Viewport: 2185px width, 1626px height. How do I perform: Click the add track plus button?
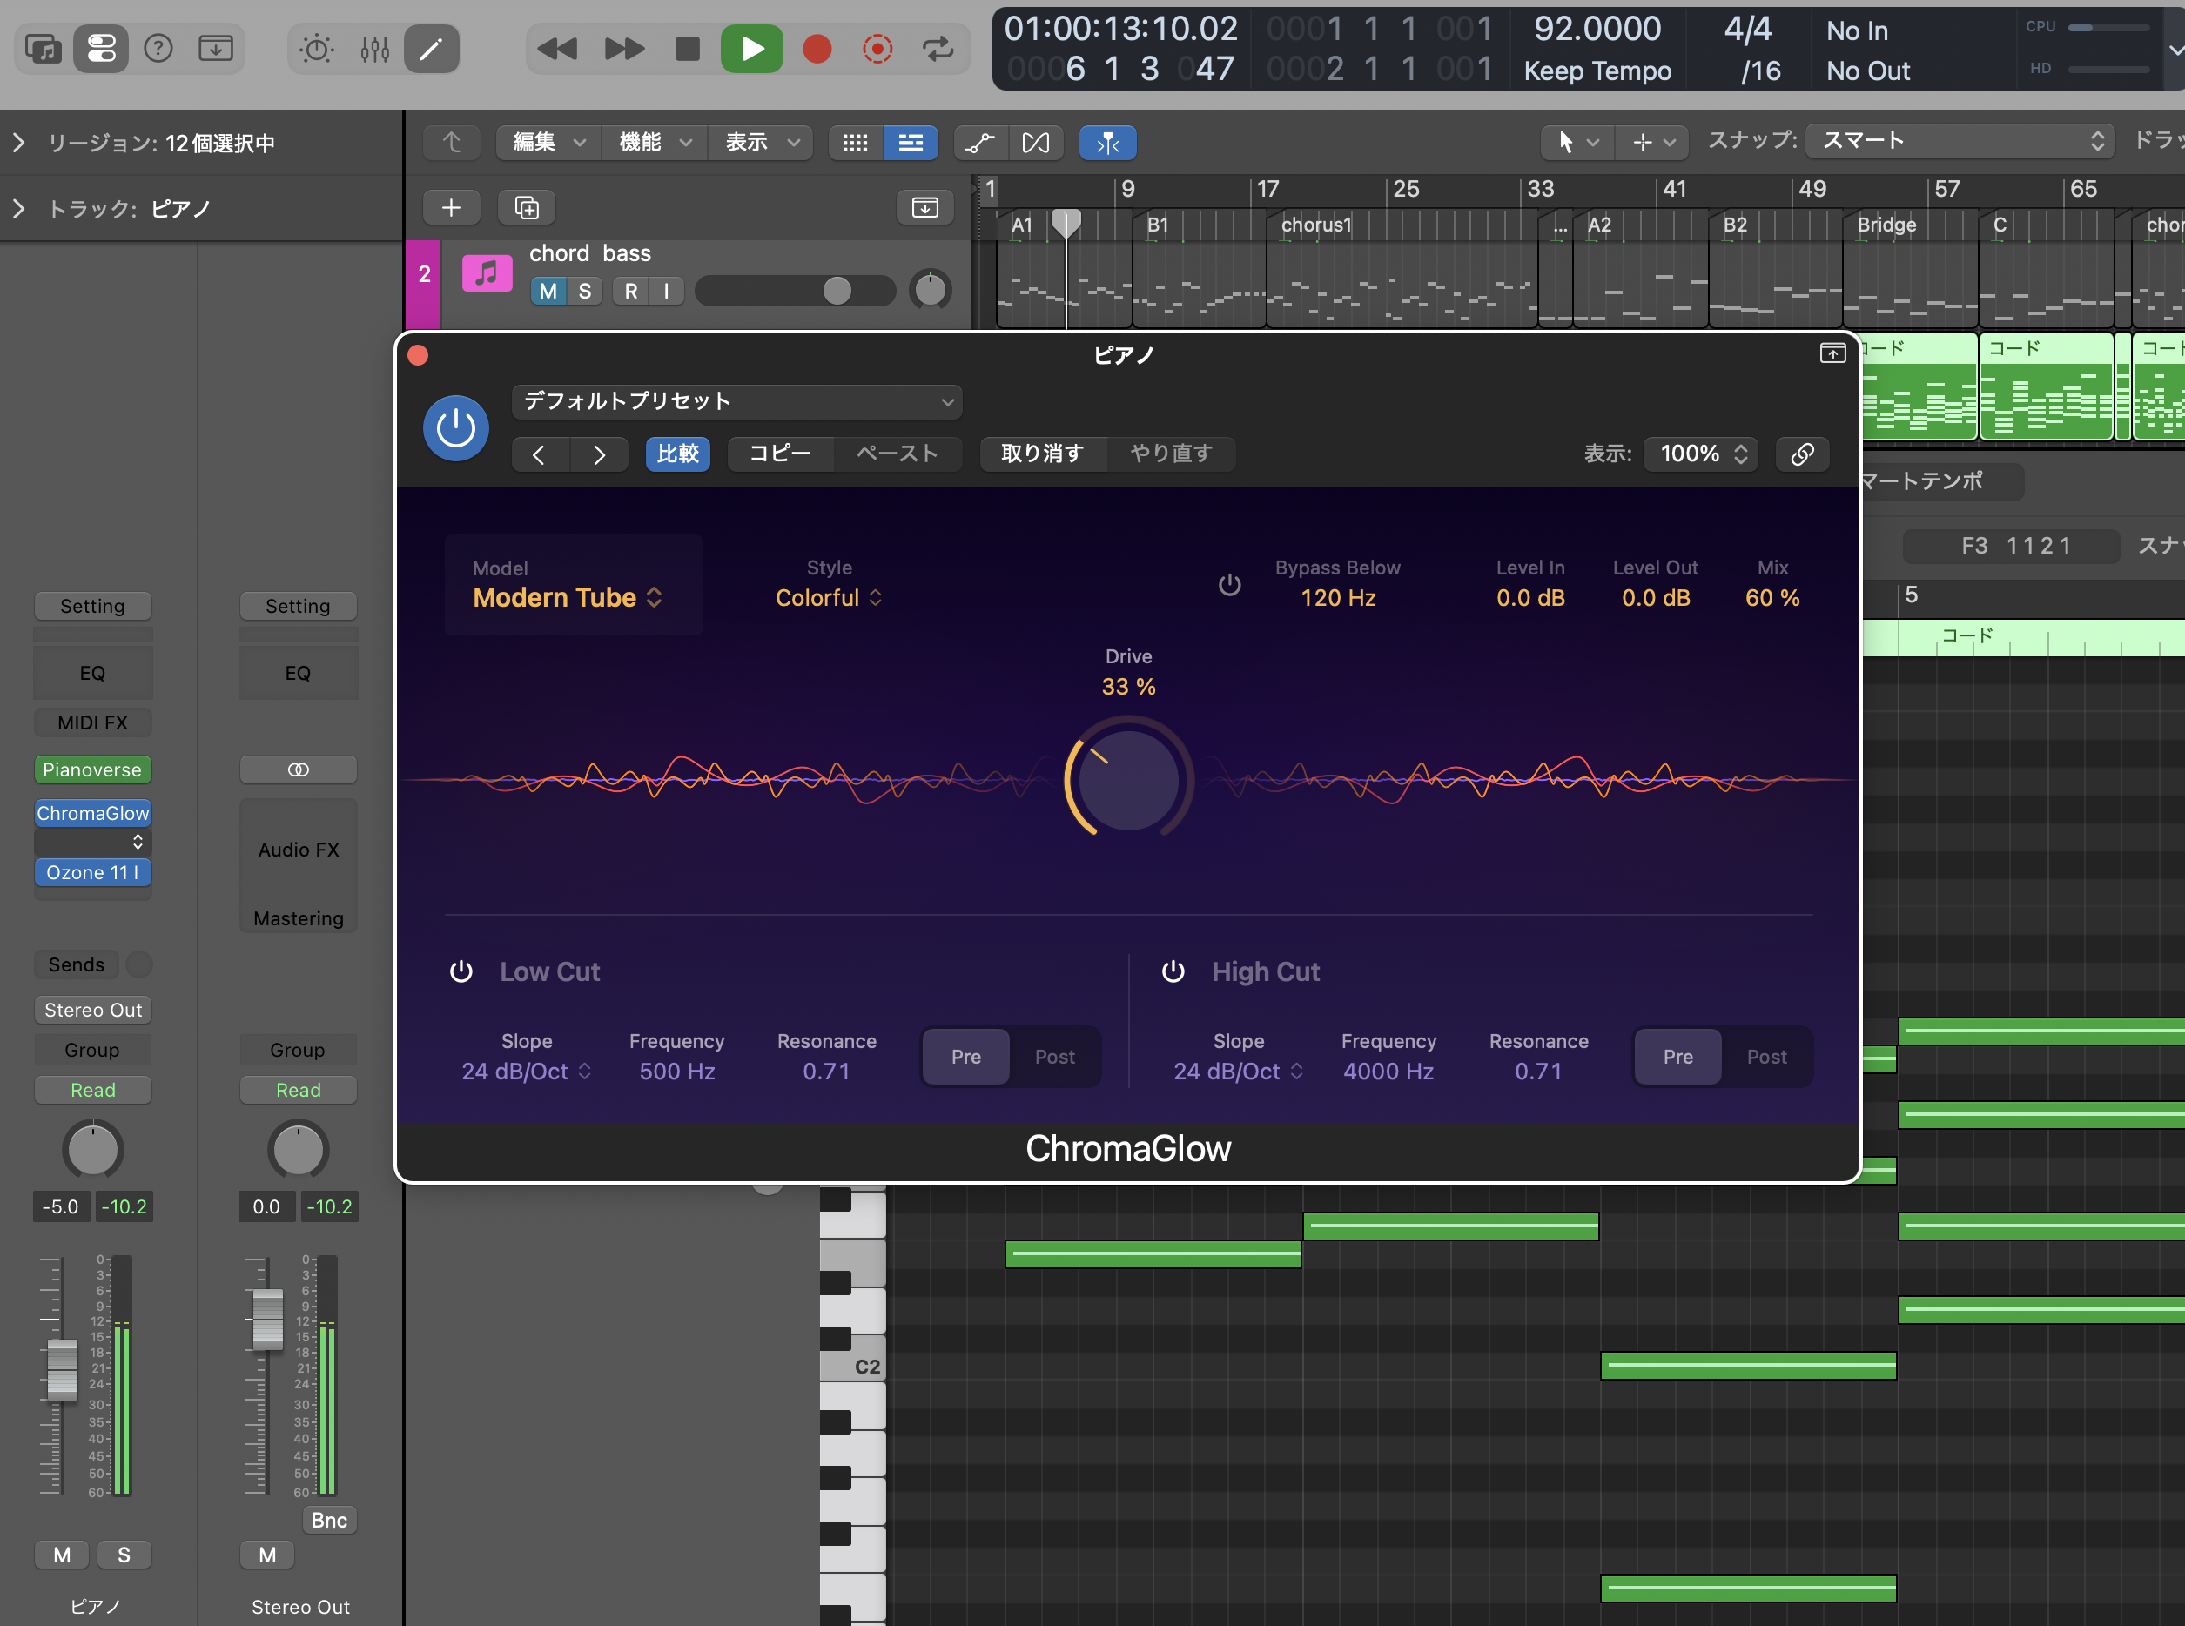[x=452, y=208]
